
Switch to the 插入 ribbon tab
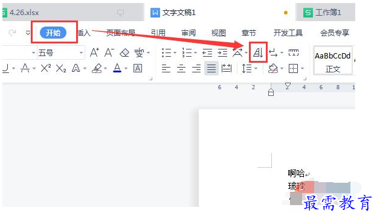tap(84, 33)
